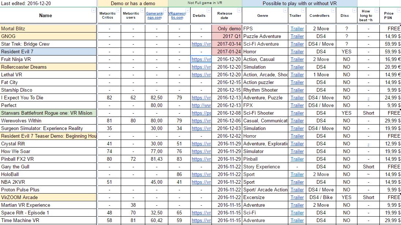Open details link for Space Rift - Episode 1
This screenshot has width=401, height=225.
click(201, 213)
